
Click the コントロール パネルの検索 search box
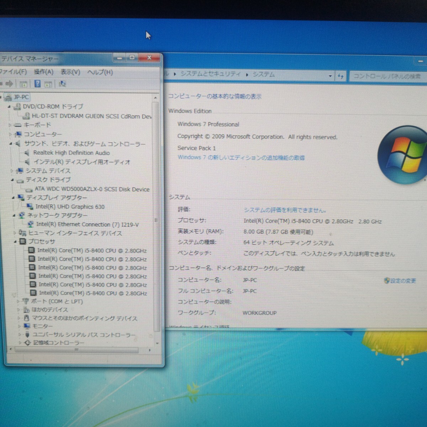[388, 76]
